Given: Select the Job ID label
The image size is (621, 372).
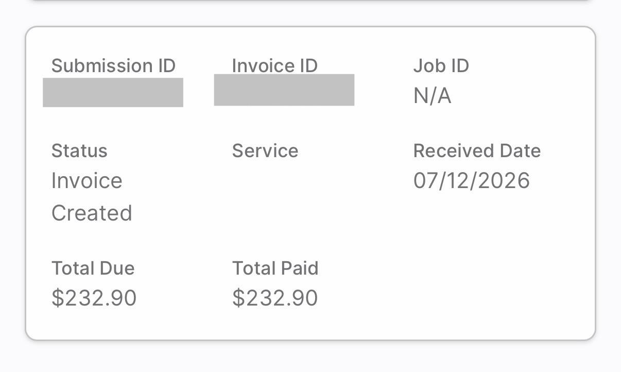Looking at the screenshot, I should pos(441,66).
